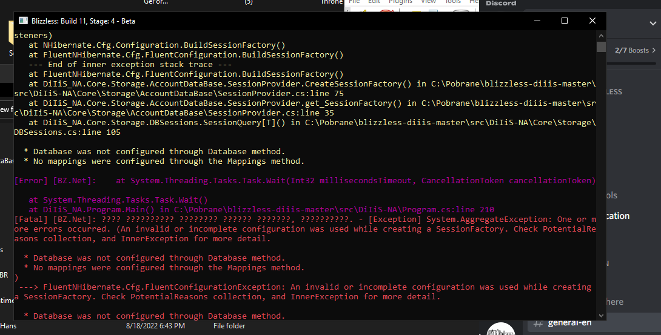The image size is (661, 335).
Task: Open the Discord server dropdown chevron
Action: 653,24
